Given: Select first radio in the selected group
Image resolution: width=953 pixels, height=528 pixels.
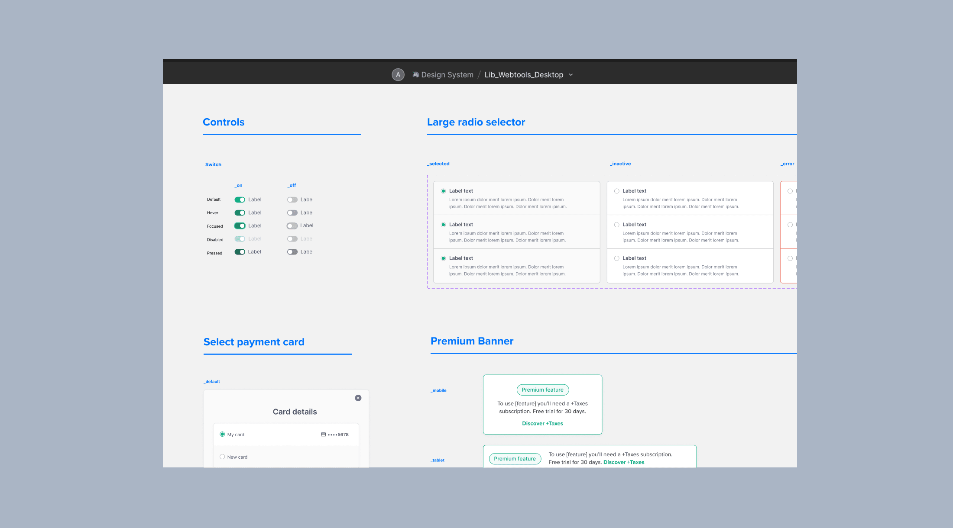Looking at the screenshot, I should (443, 191).
